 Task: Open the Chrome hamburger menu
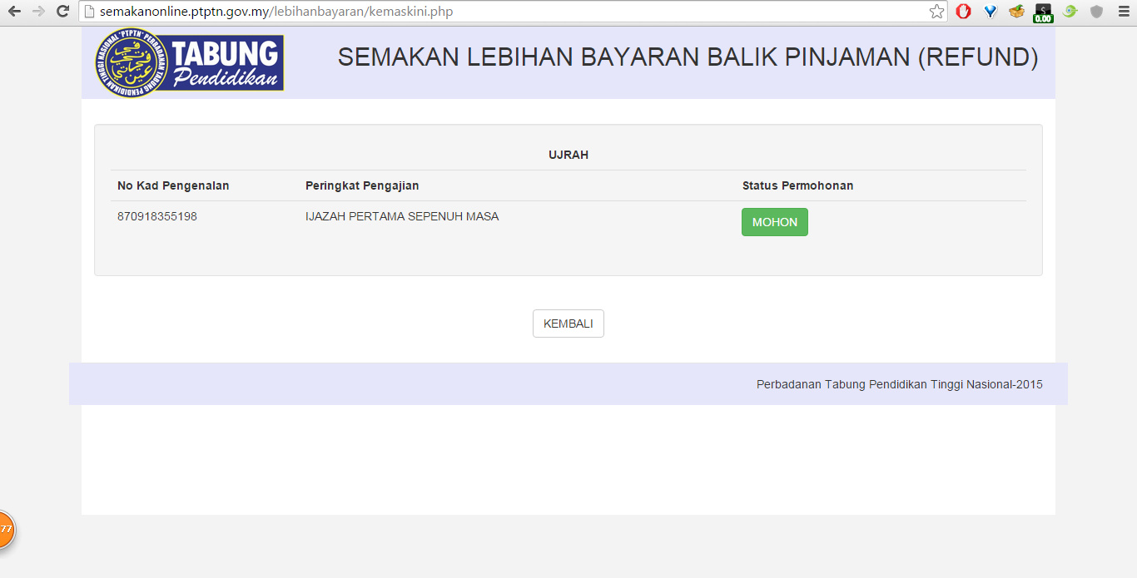tap(1123, 12)
